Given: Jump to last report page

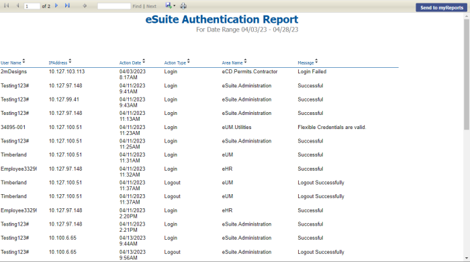Looking at the screenshot, I should pos(67,5).
